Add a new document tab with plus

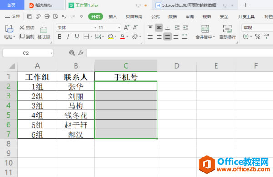[246, 5]
